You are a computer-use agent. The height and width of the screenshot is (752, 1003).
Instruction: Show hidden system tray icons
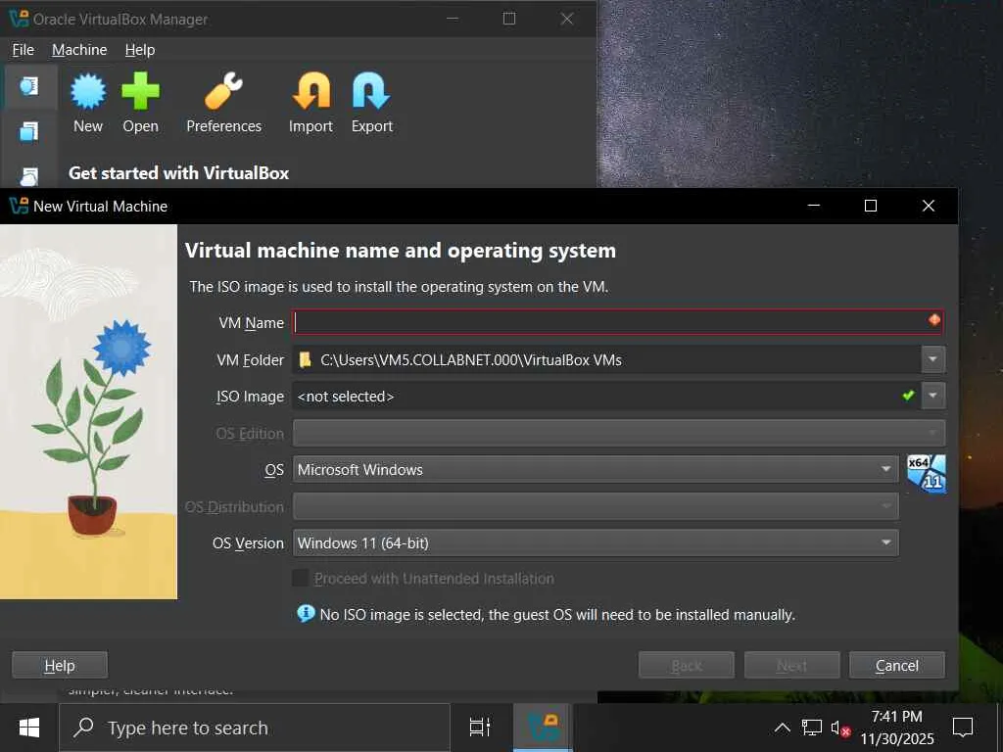point(783,728)
